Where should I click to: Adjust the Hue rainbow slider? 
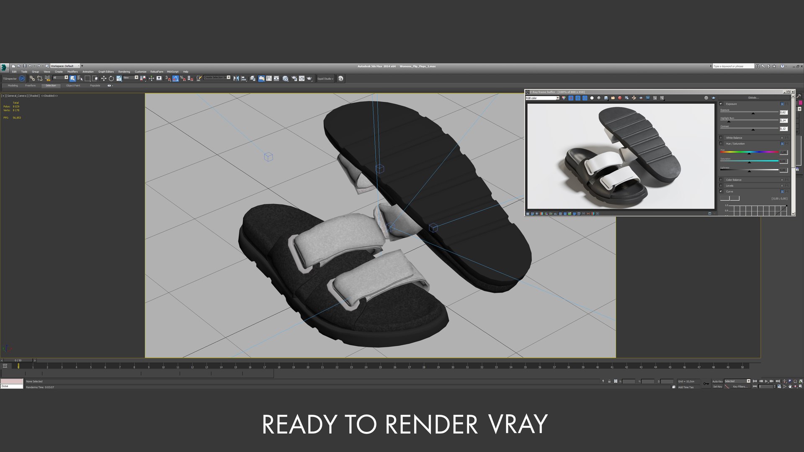coord(749,152)
